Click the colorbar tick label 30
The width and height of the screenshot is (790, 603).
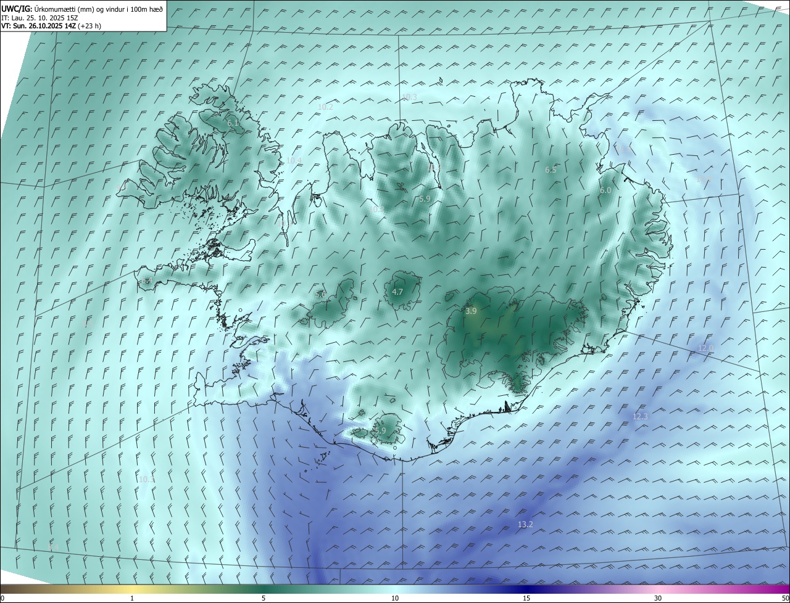tap(658, 599)
